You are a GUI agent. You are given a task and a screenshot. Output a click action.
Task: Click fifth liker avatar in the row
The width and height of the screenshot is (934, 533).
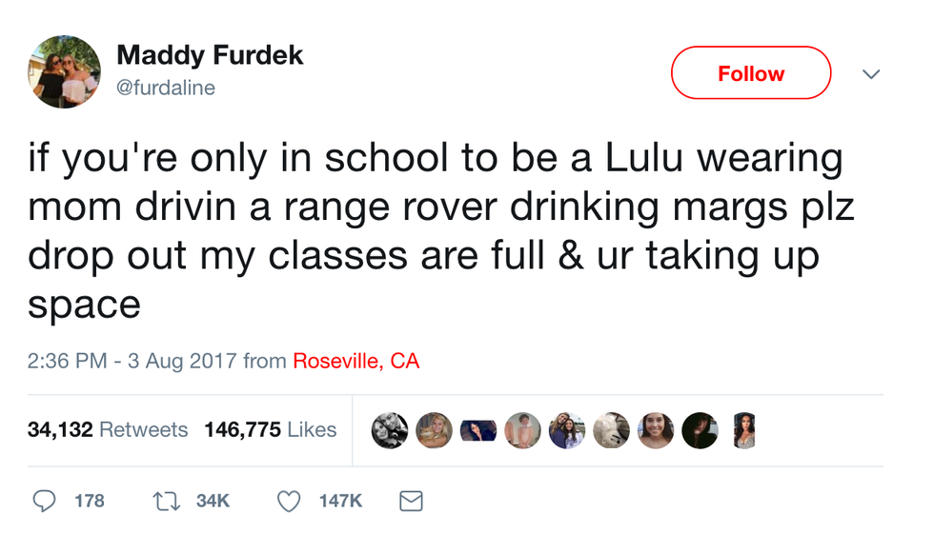[x=566, y=430]
